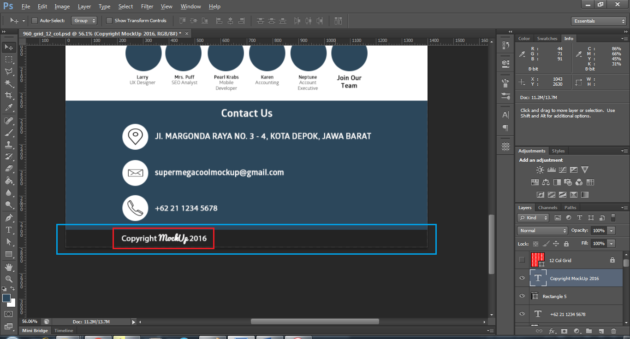
Task: Add a Brightness/Contrast adjustment
Action: 540,169
